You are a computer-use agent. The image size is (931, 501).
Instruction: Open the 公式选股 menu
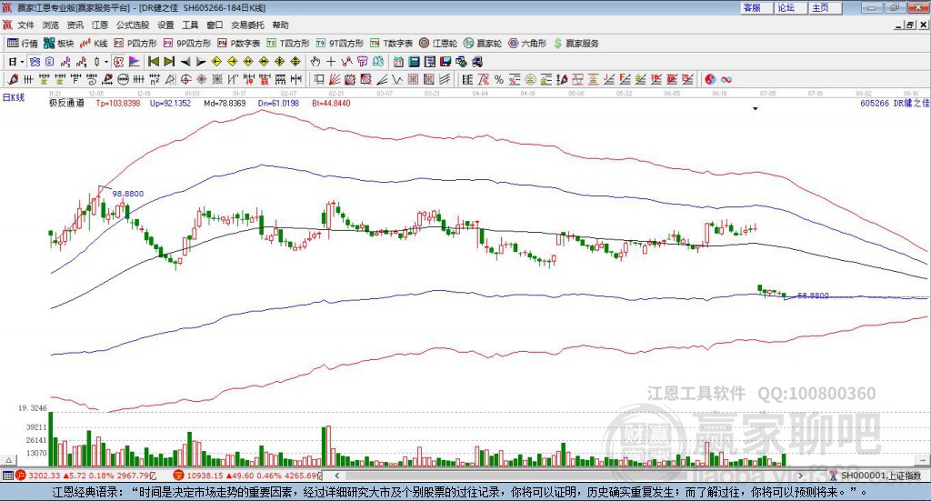tap(133, 25)
